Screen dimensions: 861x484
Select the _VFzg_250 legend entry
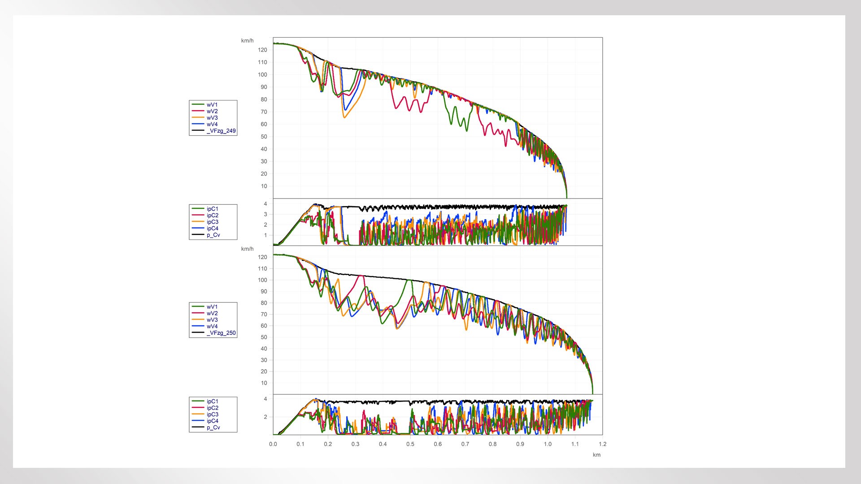pos(213,333)
